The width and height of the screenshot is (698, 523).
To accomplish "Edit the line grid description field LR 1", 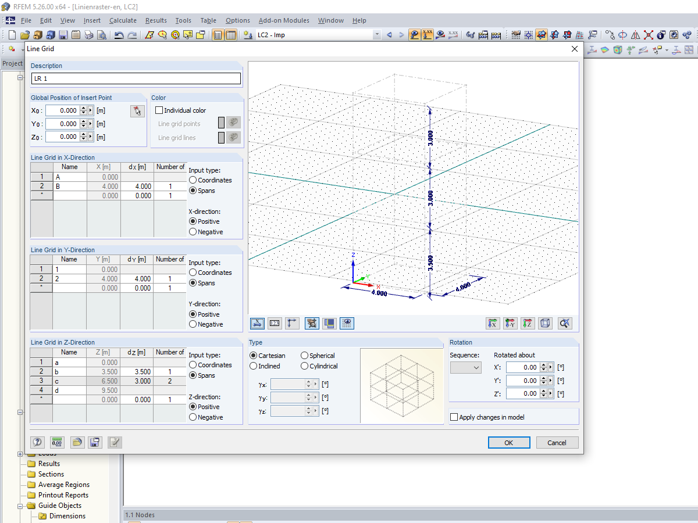I will 136,78.
